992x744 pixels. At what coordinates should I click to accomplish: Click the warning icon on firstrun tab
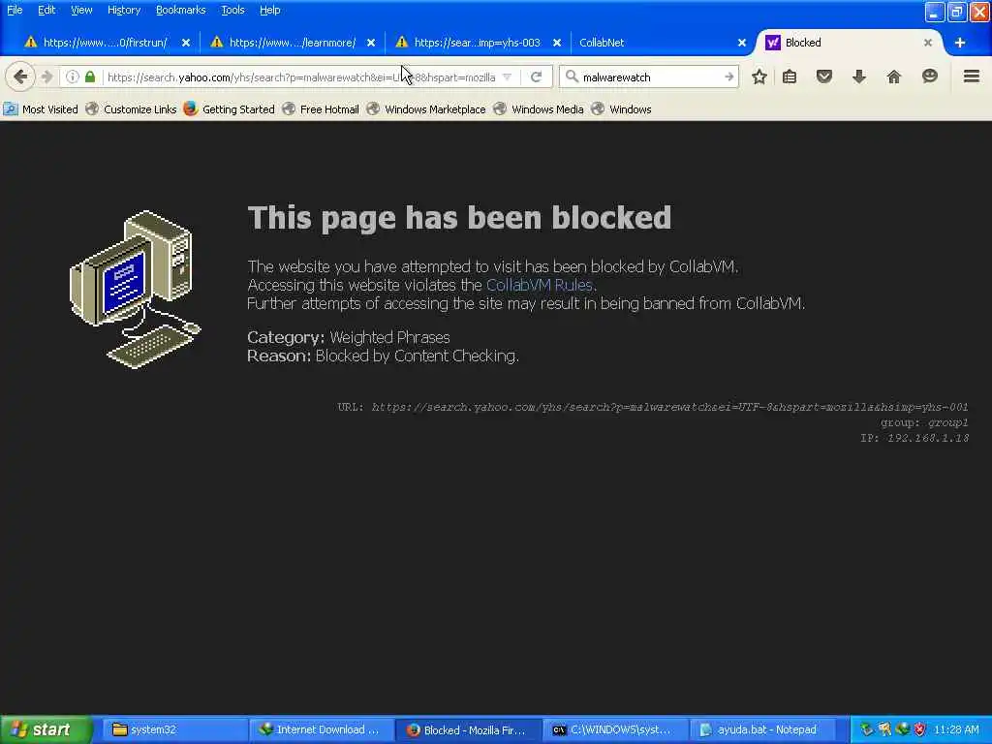tap(30, 43)
